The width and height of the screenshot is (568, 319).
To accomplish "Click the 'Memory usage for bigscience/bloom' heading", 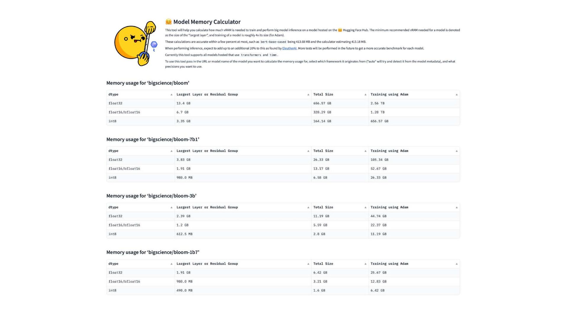I will click(148, 83).
